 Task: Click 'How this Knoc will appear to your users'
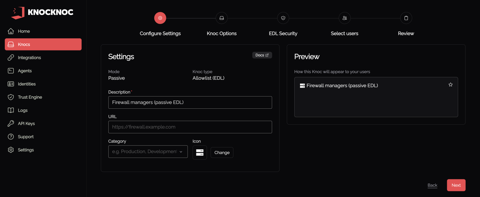(x=332, y=72)
